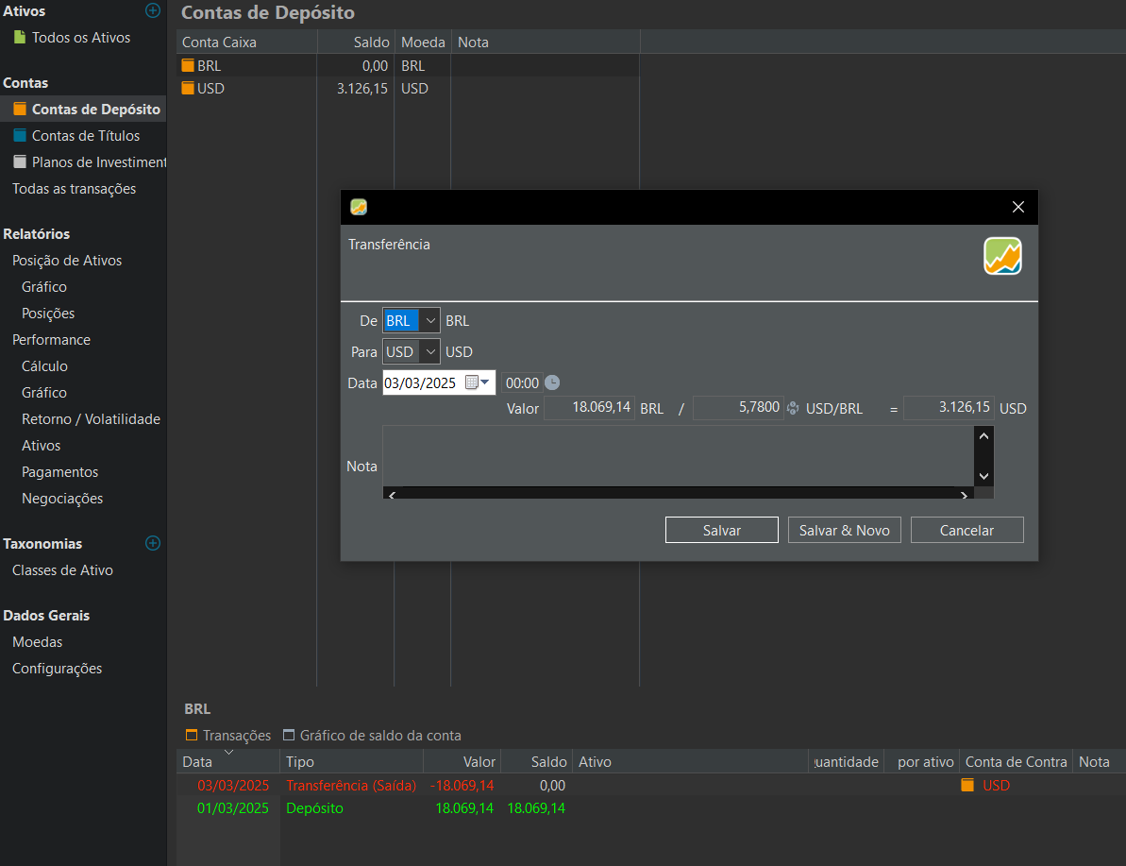Click the Salvar button
Screen dimensions: 1126x866
(722, 530)
